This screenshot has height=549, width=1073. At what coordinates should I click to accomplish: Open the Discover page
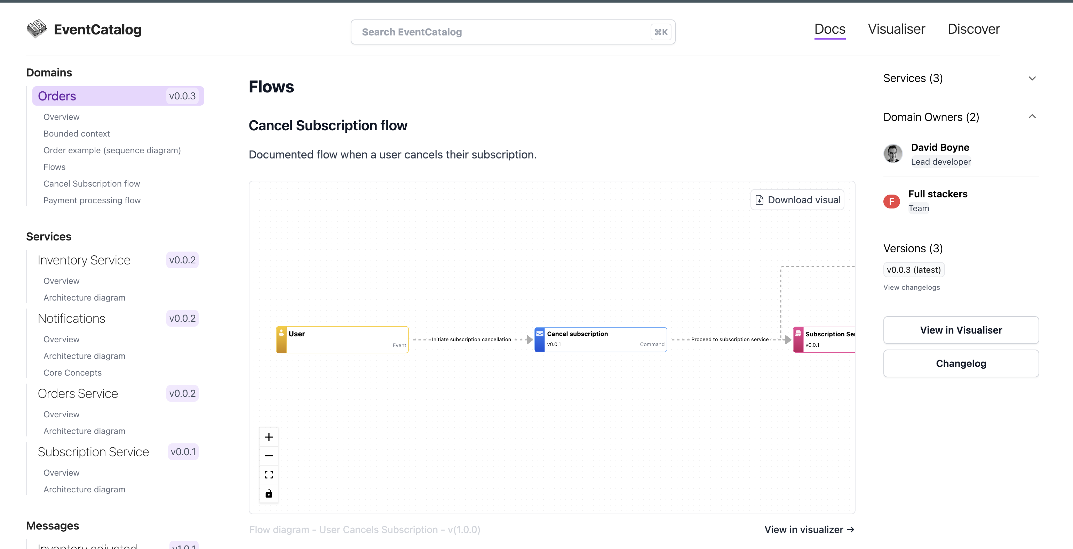pos(974,29)
